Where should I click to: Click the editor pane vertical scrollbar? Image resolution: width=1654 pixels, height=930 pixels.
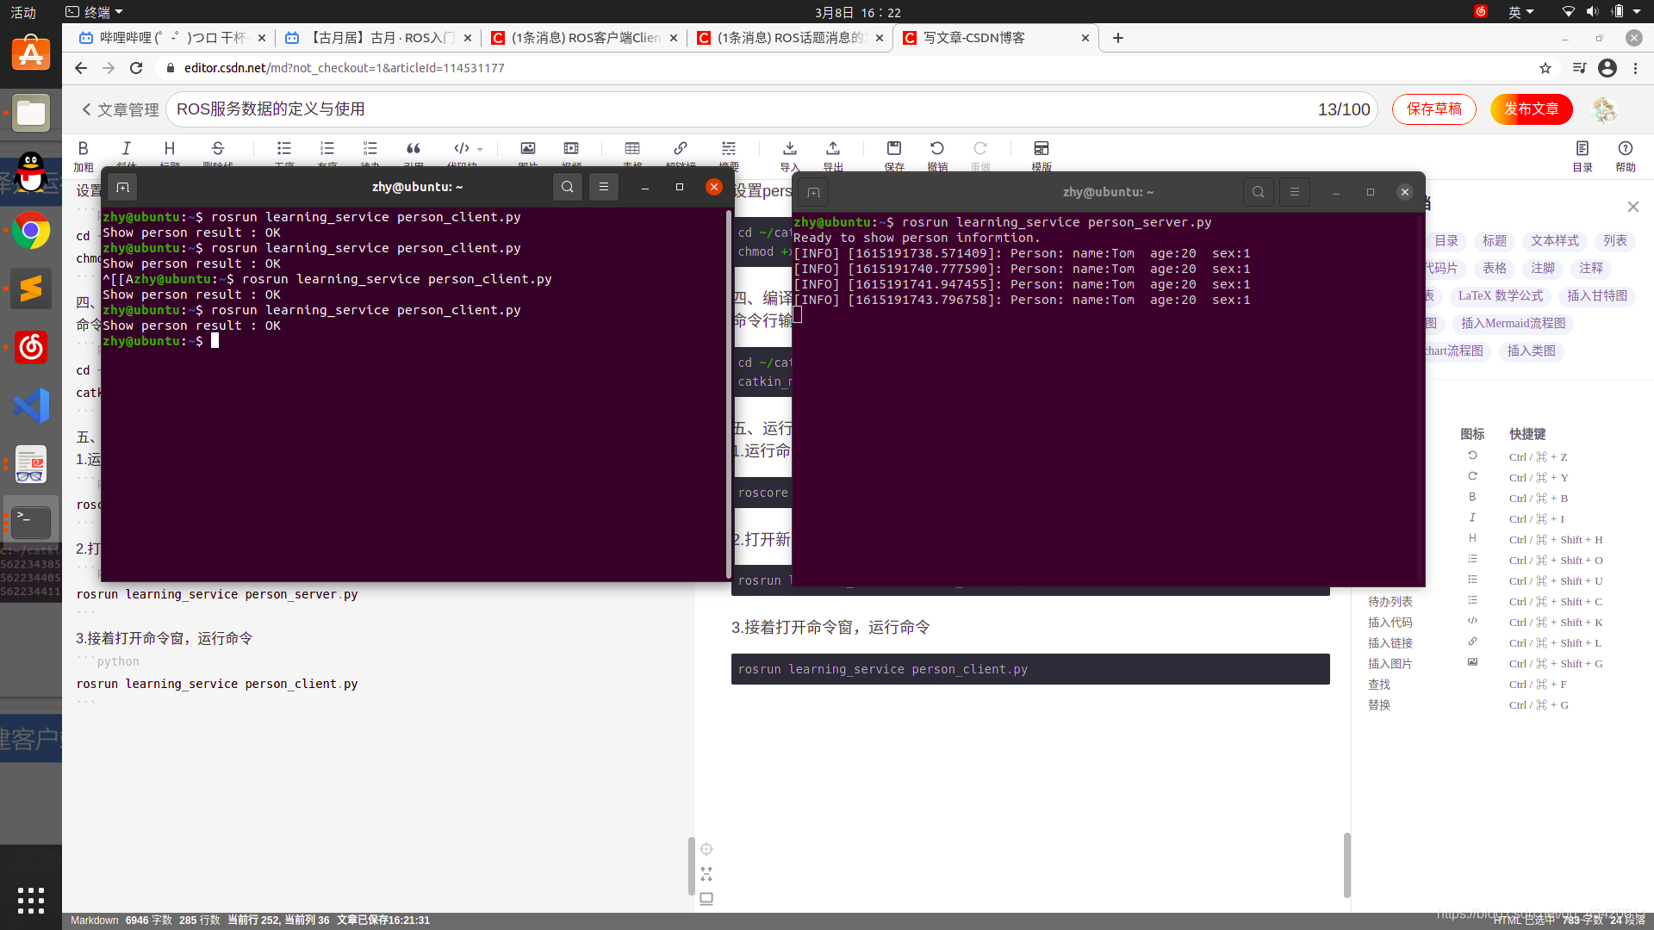(x=691, y=865)
